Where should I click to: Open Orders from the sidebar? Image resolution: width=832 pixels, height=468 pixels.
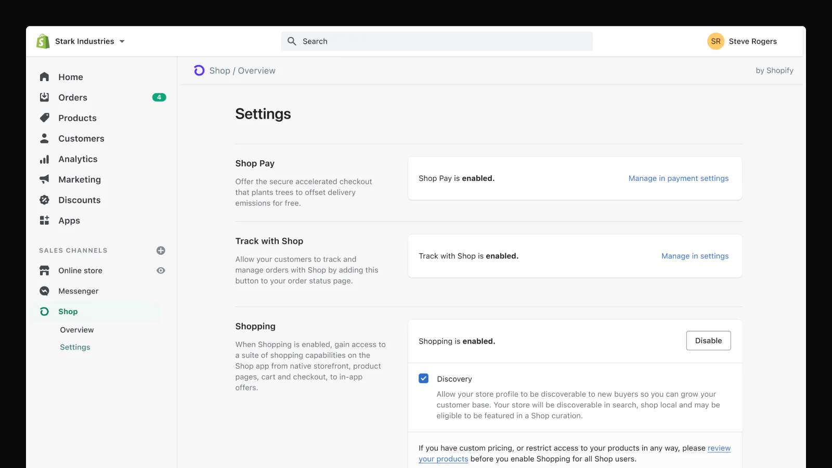click(x=73, y=97)
